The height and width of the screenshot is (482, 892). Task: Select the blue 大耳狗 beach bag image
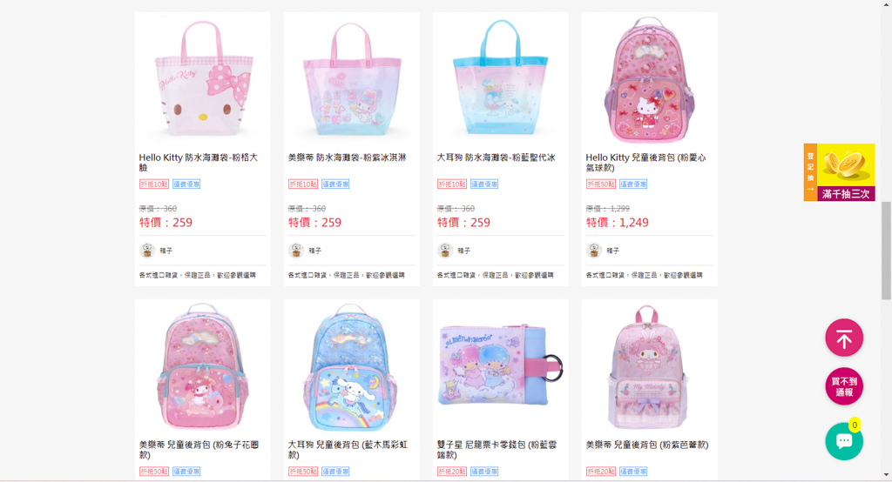501,78
